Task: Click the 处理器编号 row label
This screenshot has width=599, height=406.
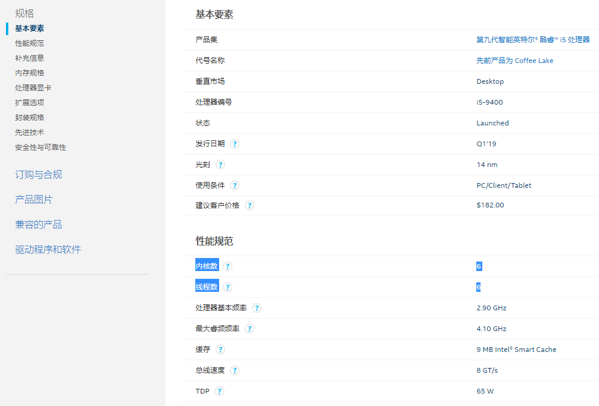Action: click(214, 102)
